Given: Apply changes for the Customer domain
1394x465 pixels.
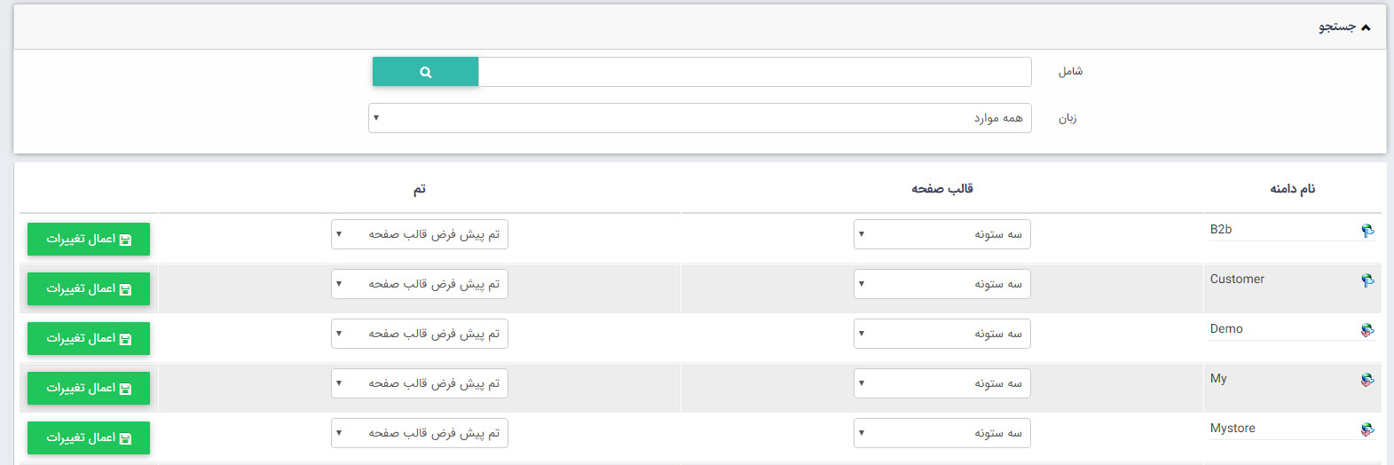Looking at the screenshot, I should pyautogui.click(x=89, y=288).
